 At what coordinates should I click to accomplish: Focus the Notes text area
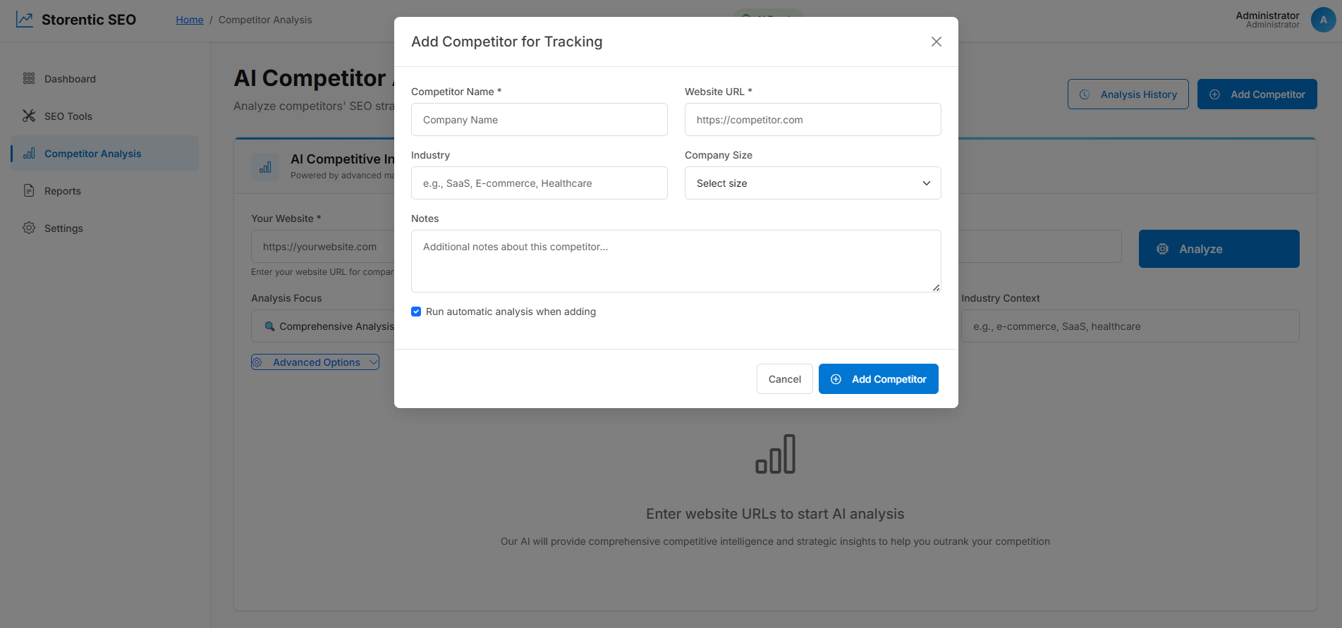(x=676, y=261)
